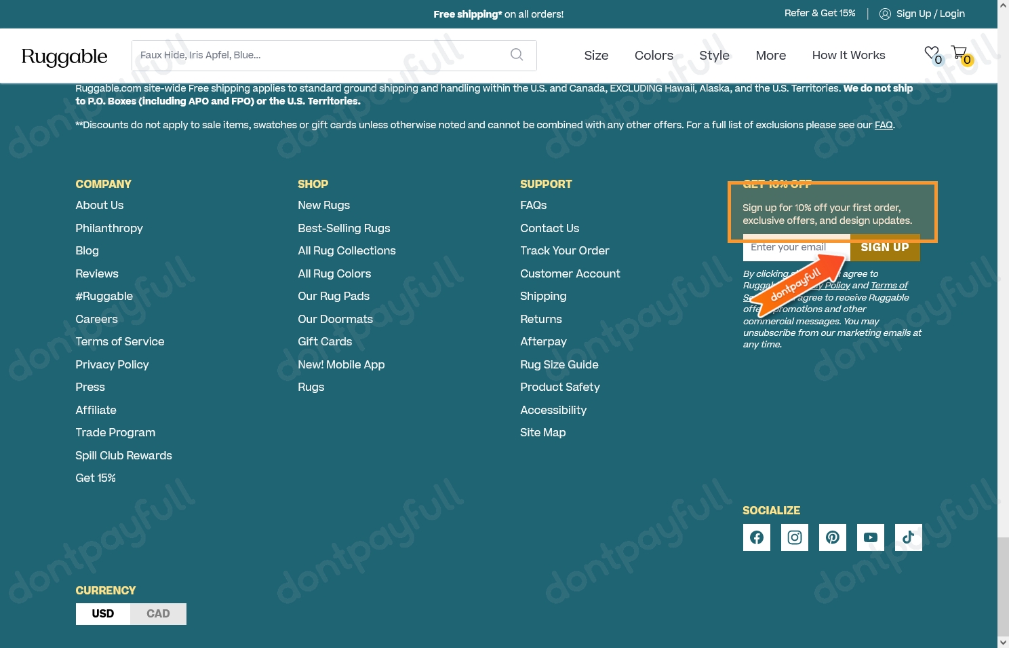Open Best-Selling Rugs
Viewport: 1009px width, 648px height.
point(344,228)
